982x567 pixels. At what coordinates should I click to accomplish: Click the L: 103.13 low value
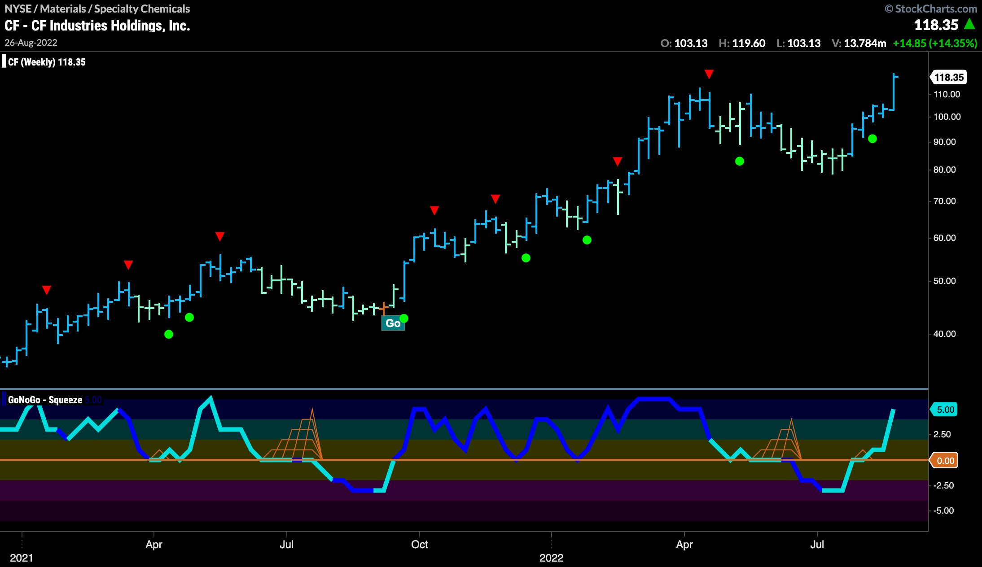pyautogui.click(x=798, y=44)
